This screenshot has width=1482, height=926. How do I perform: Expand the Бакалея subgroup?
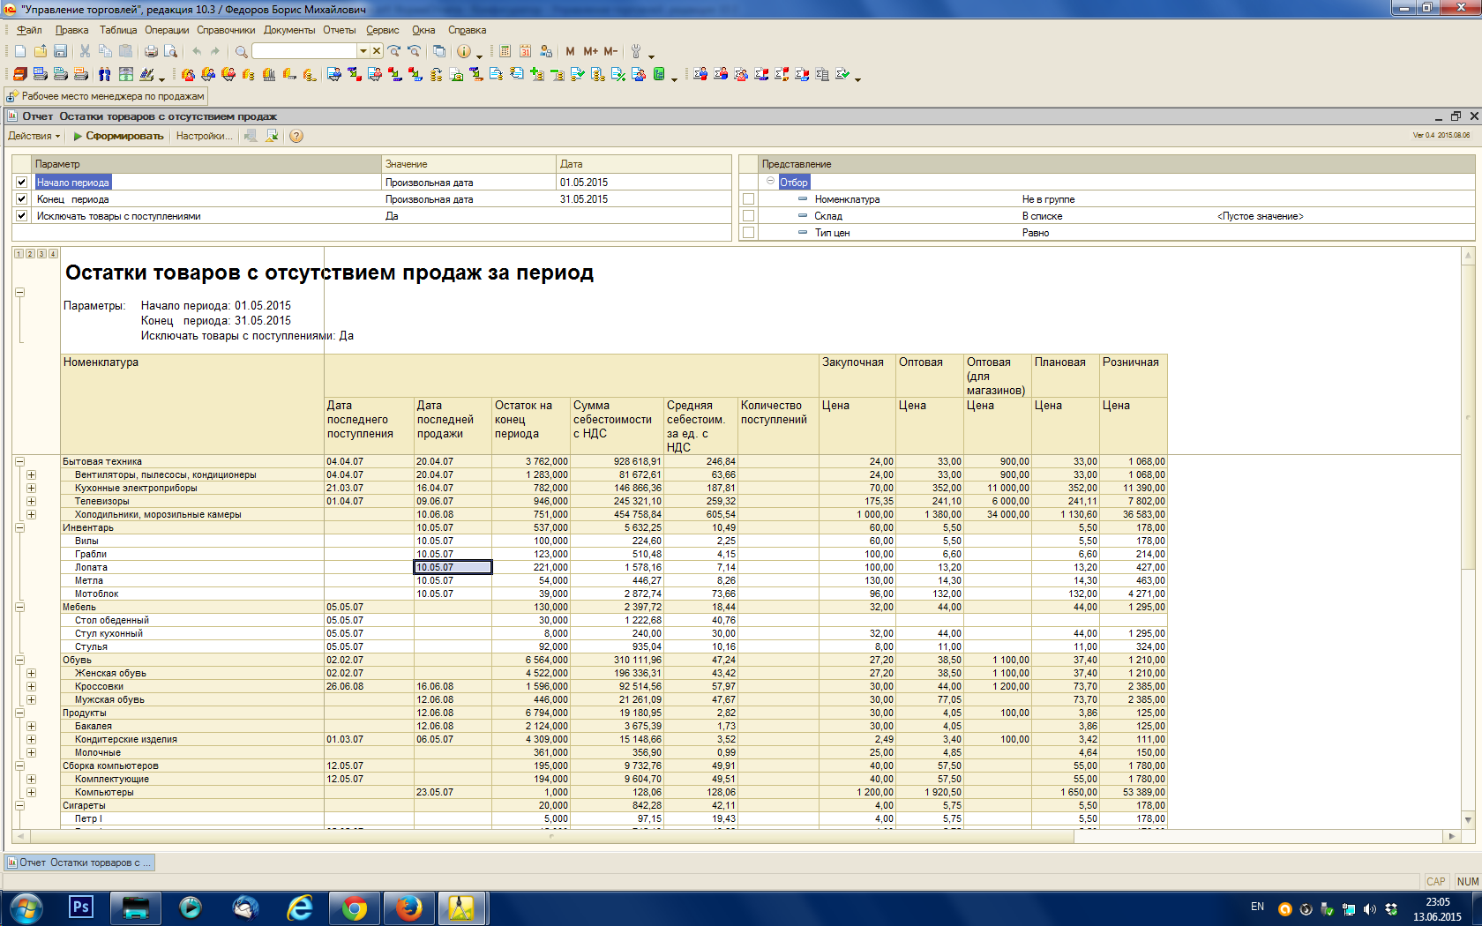31,726
